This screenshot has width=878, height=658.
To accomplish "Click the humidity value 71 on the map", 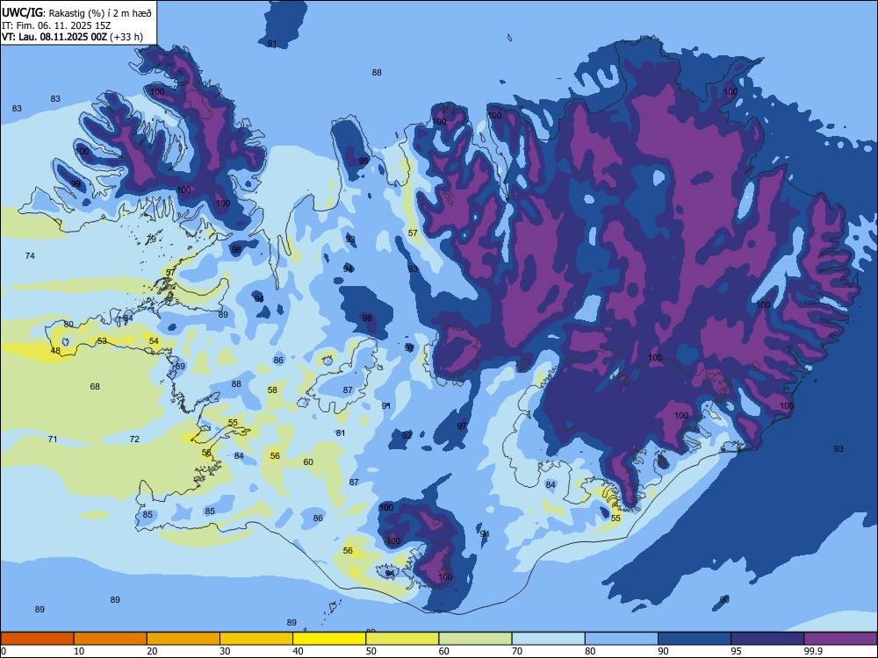I will click(x=53, y=440).
